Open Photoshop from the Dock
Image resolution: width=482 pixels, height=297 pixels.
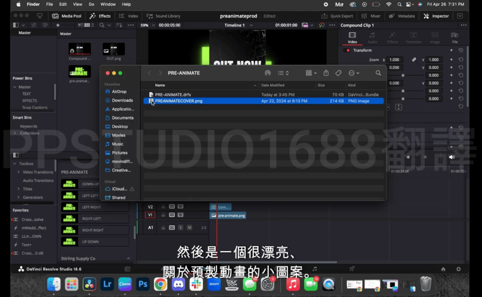coord(143,285)
